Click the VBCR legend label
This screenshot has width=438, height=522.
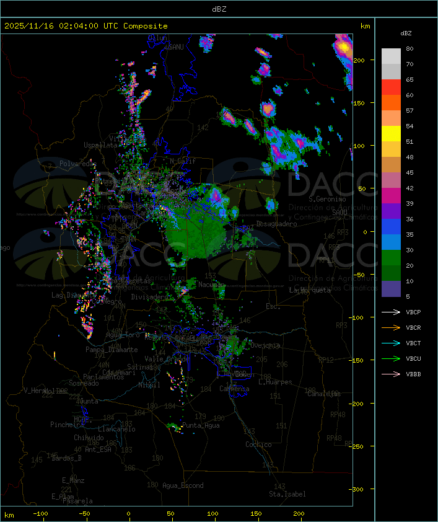pos(413,327)
